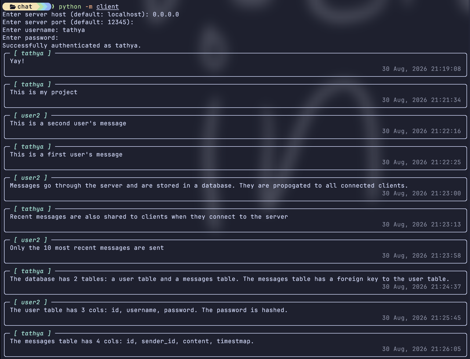
Task: Click 'Recent messages are also shared' message
Action: 149,217
